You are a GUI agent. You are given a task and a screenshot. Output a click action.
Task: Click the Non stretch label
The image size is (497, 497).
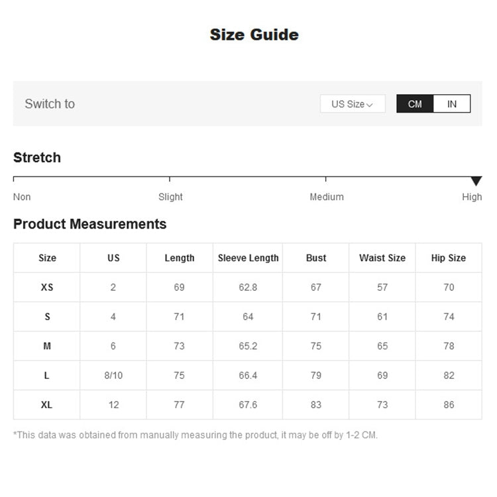click(x=22, y=197)
